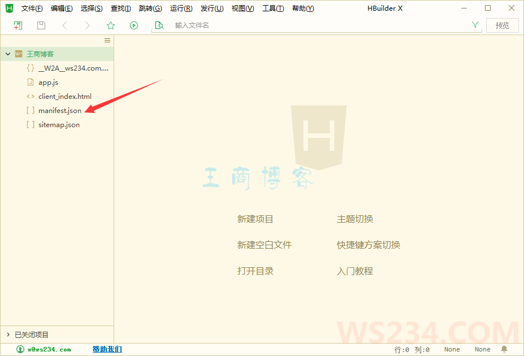The height and width of the screenshot is (356, 524).
Task: Expand the 已关闭项目 section
Action: 8,335
